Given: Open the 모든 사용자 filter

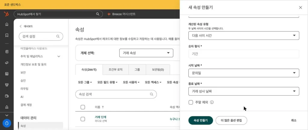Looking at the screenshot, I should pyautogui.click(x=131, y=82).
